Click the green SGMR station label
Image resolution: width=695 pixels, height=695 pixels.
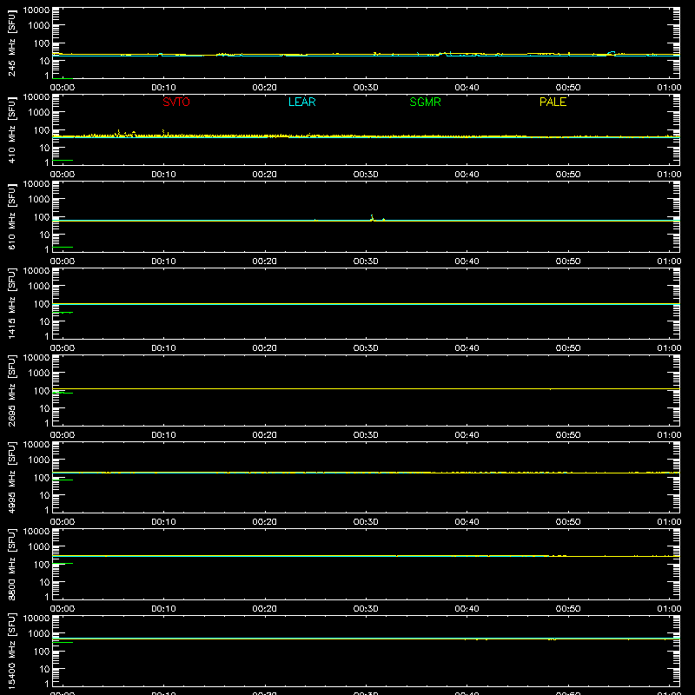pyautogui.click(x=425, y=102)
